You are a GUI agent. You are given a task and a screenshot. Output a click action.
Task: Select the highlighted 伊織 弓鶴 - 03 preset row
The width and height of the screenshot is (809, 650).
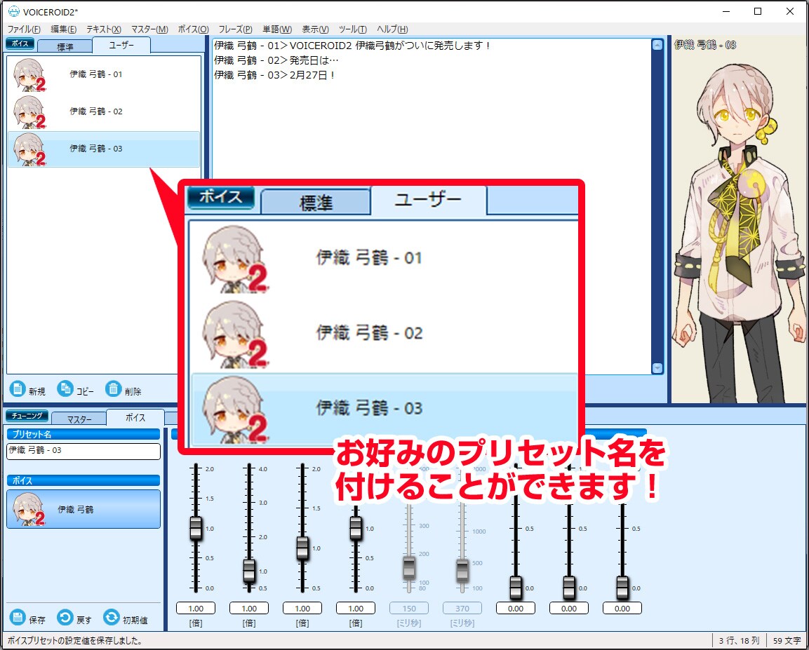104,149
